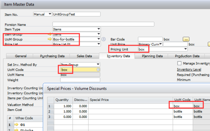Expand the Price List dropdown
210x131 pixels.
98,44
